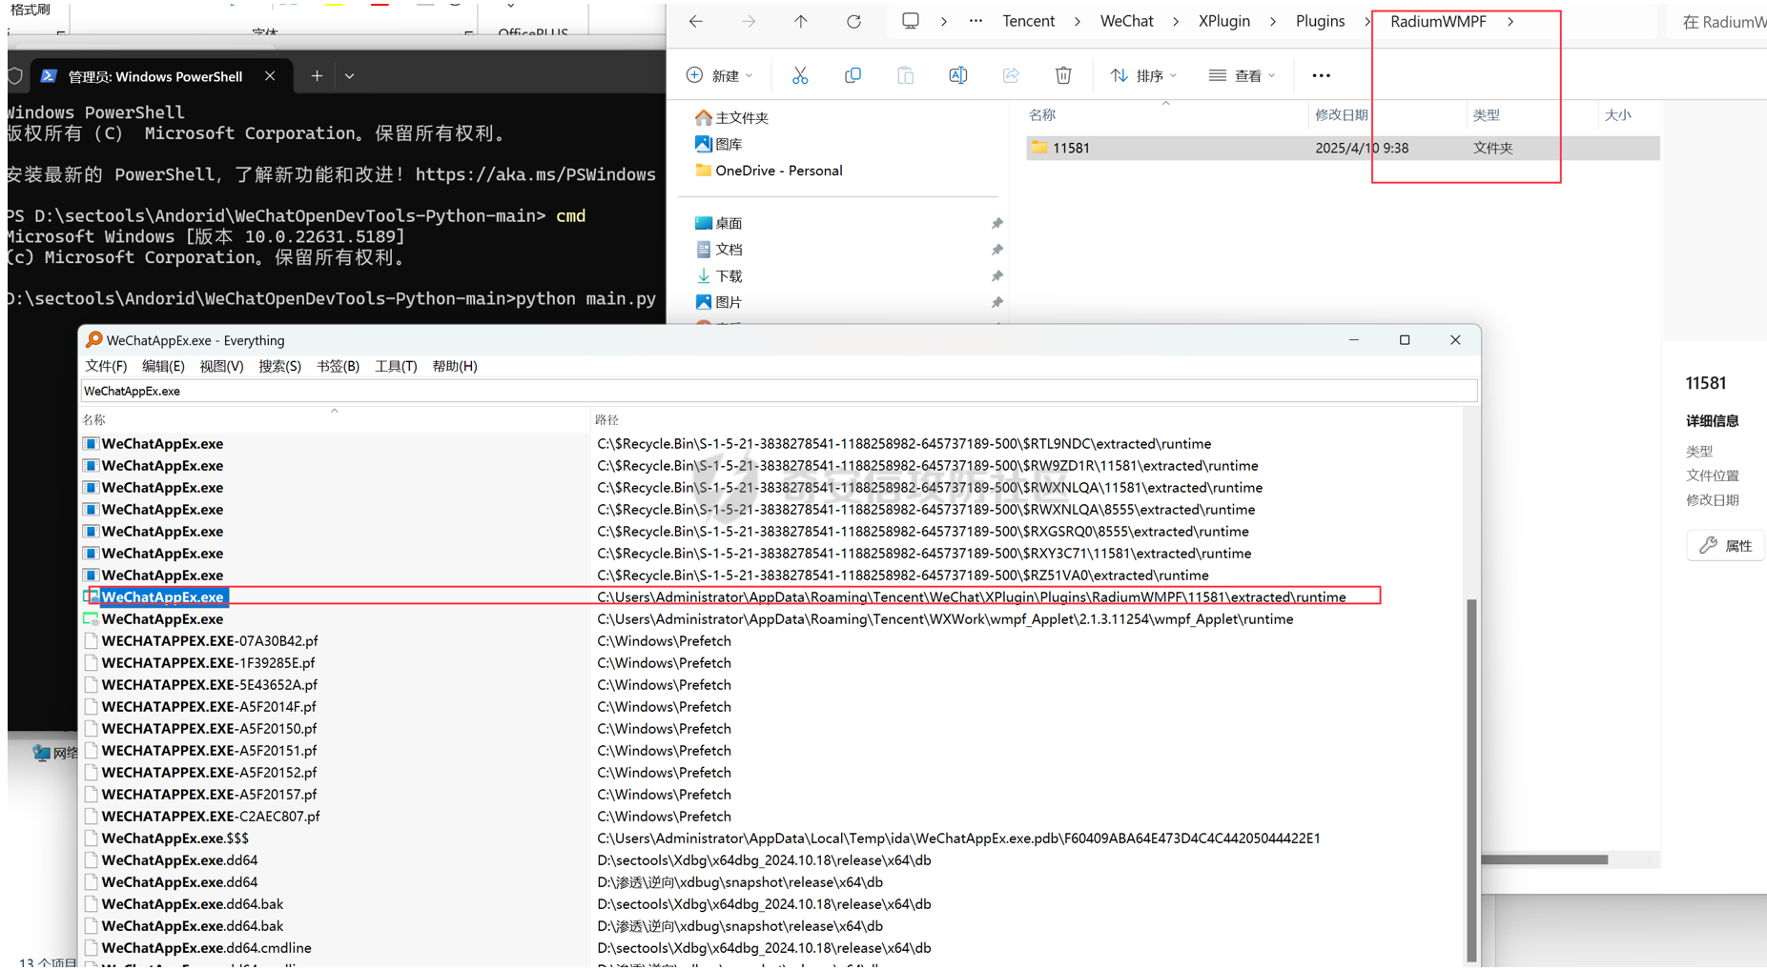
Task: Click the Copy icon in File Explorer toolbar
Action: 853,75
